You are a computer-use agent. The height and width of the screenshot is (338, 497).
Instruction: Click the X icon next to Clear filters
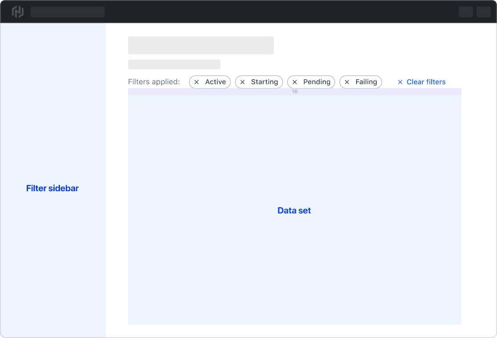click(400, 82)
